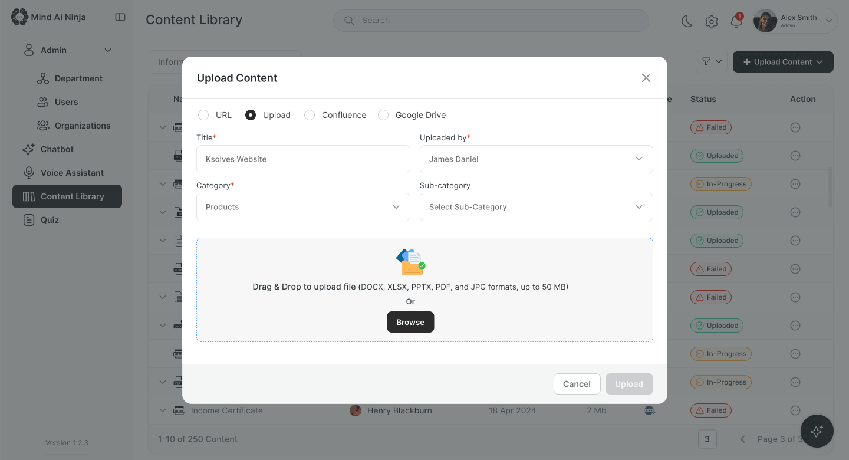Open the Uploaded by dropdown
849x460 pixels.
(x=536, y=159)
